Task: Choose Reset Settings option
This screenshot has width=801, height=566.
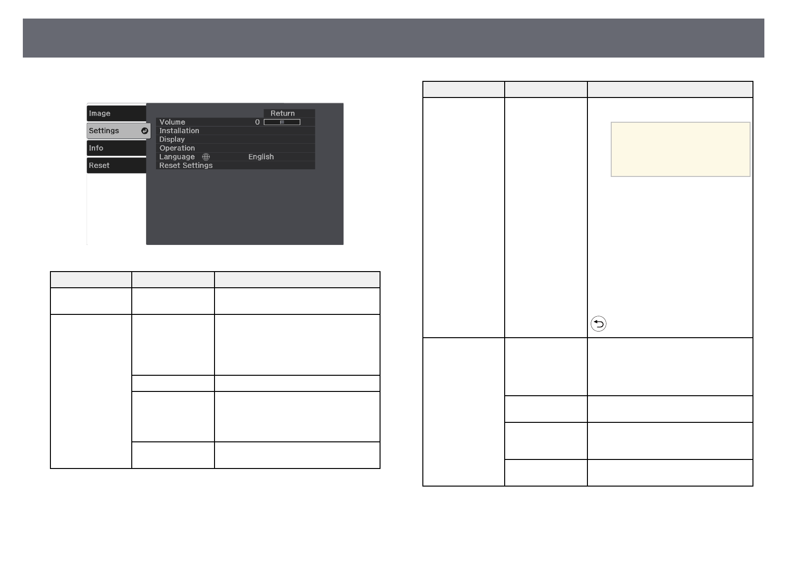Action: (235, 166)
